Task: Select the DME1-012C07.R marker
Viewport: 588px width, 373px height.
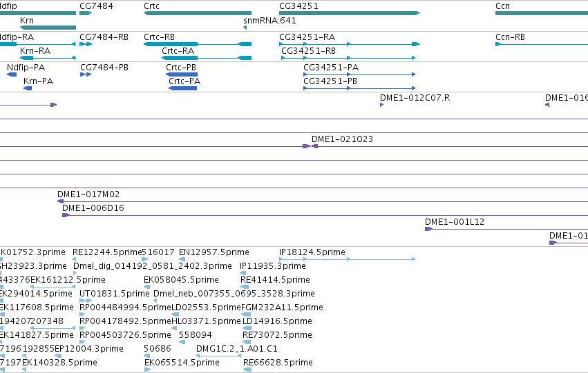Action: 381,105
